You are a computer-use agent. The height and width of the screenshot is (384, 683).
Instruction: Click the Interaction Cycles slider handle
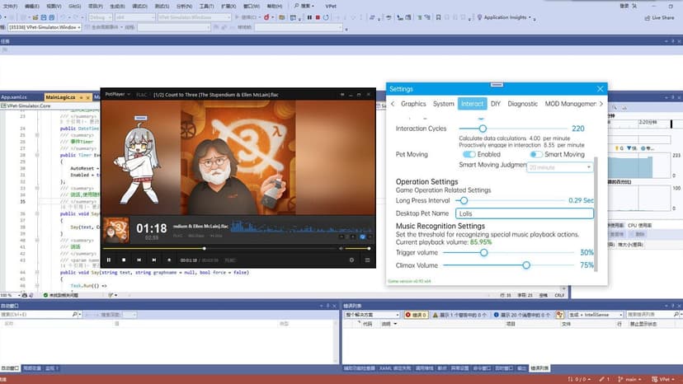coord(483,129)
